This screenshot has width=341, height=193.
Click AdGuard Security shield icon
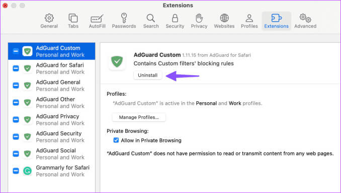27,137
